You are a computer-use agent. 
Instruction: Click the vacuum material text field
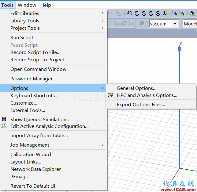coord(161,24)
